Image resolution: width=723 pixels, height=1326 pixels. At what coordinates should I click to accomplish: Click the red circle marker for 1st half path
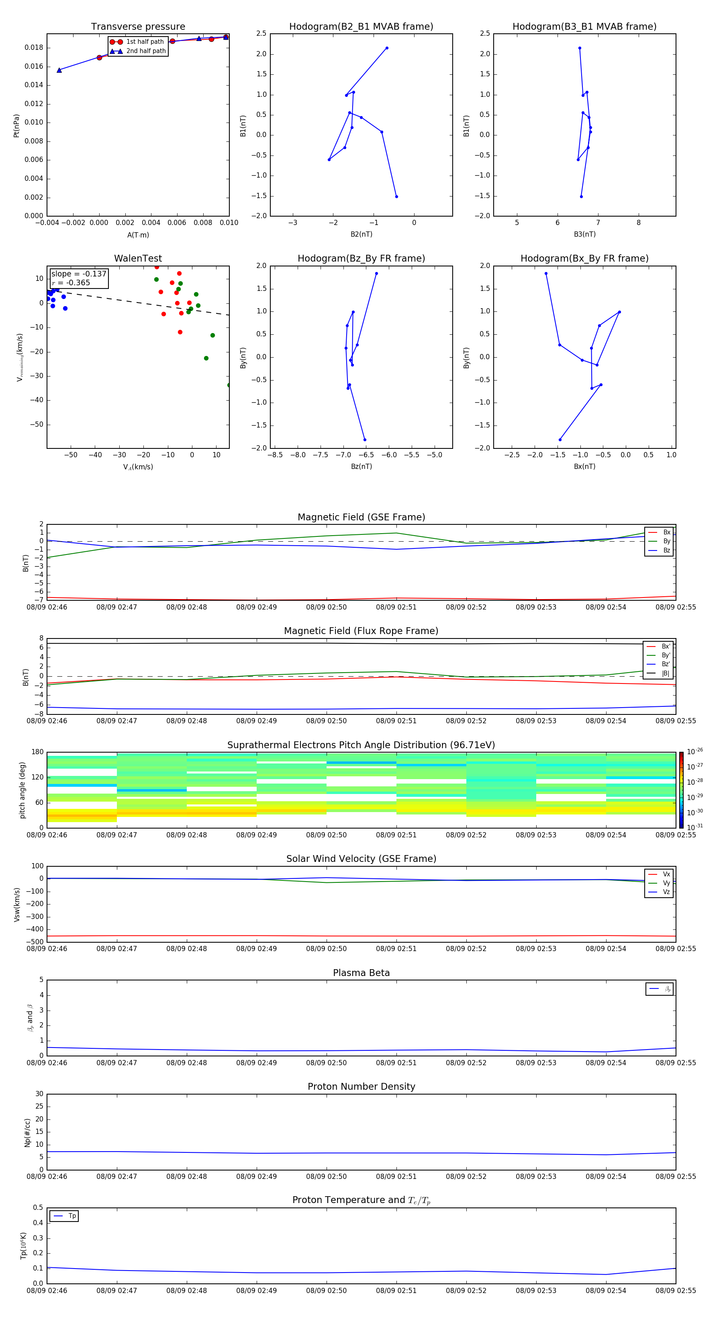tap(116, 42)
